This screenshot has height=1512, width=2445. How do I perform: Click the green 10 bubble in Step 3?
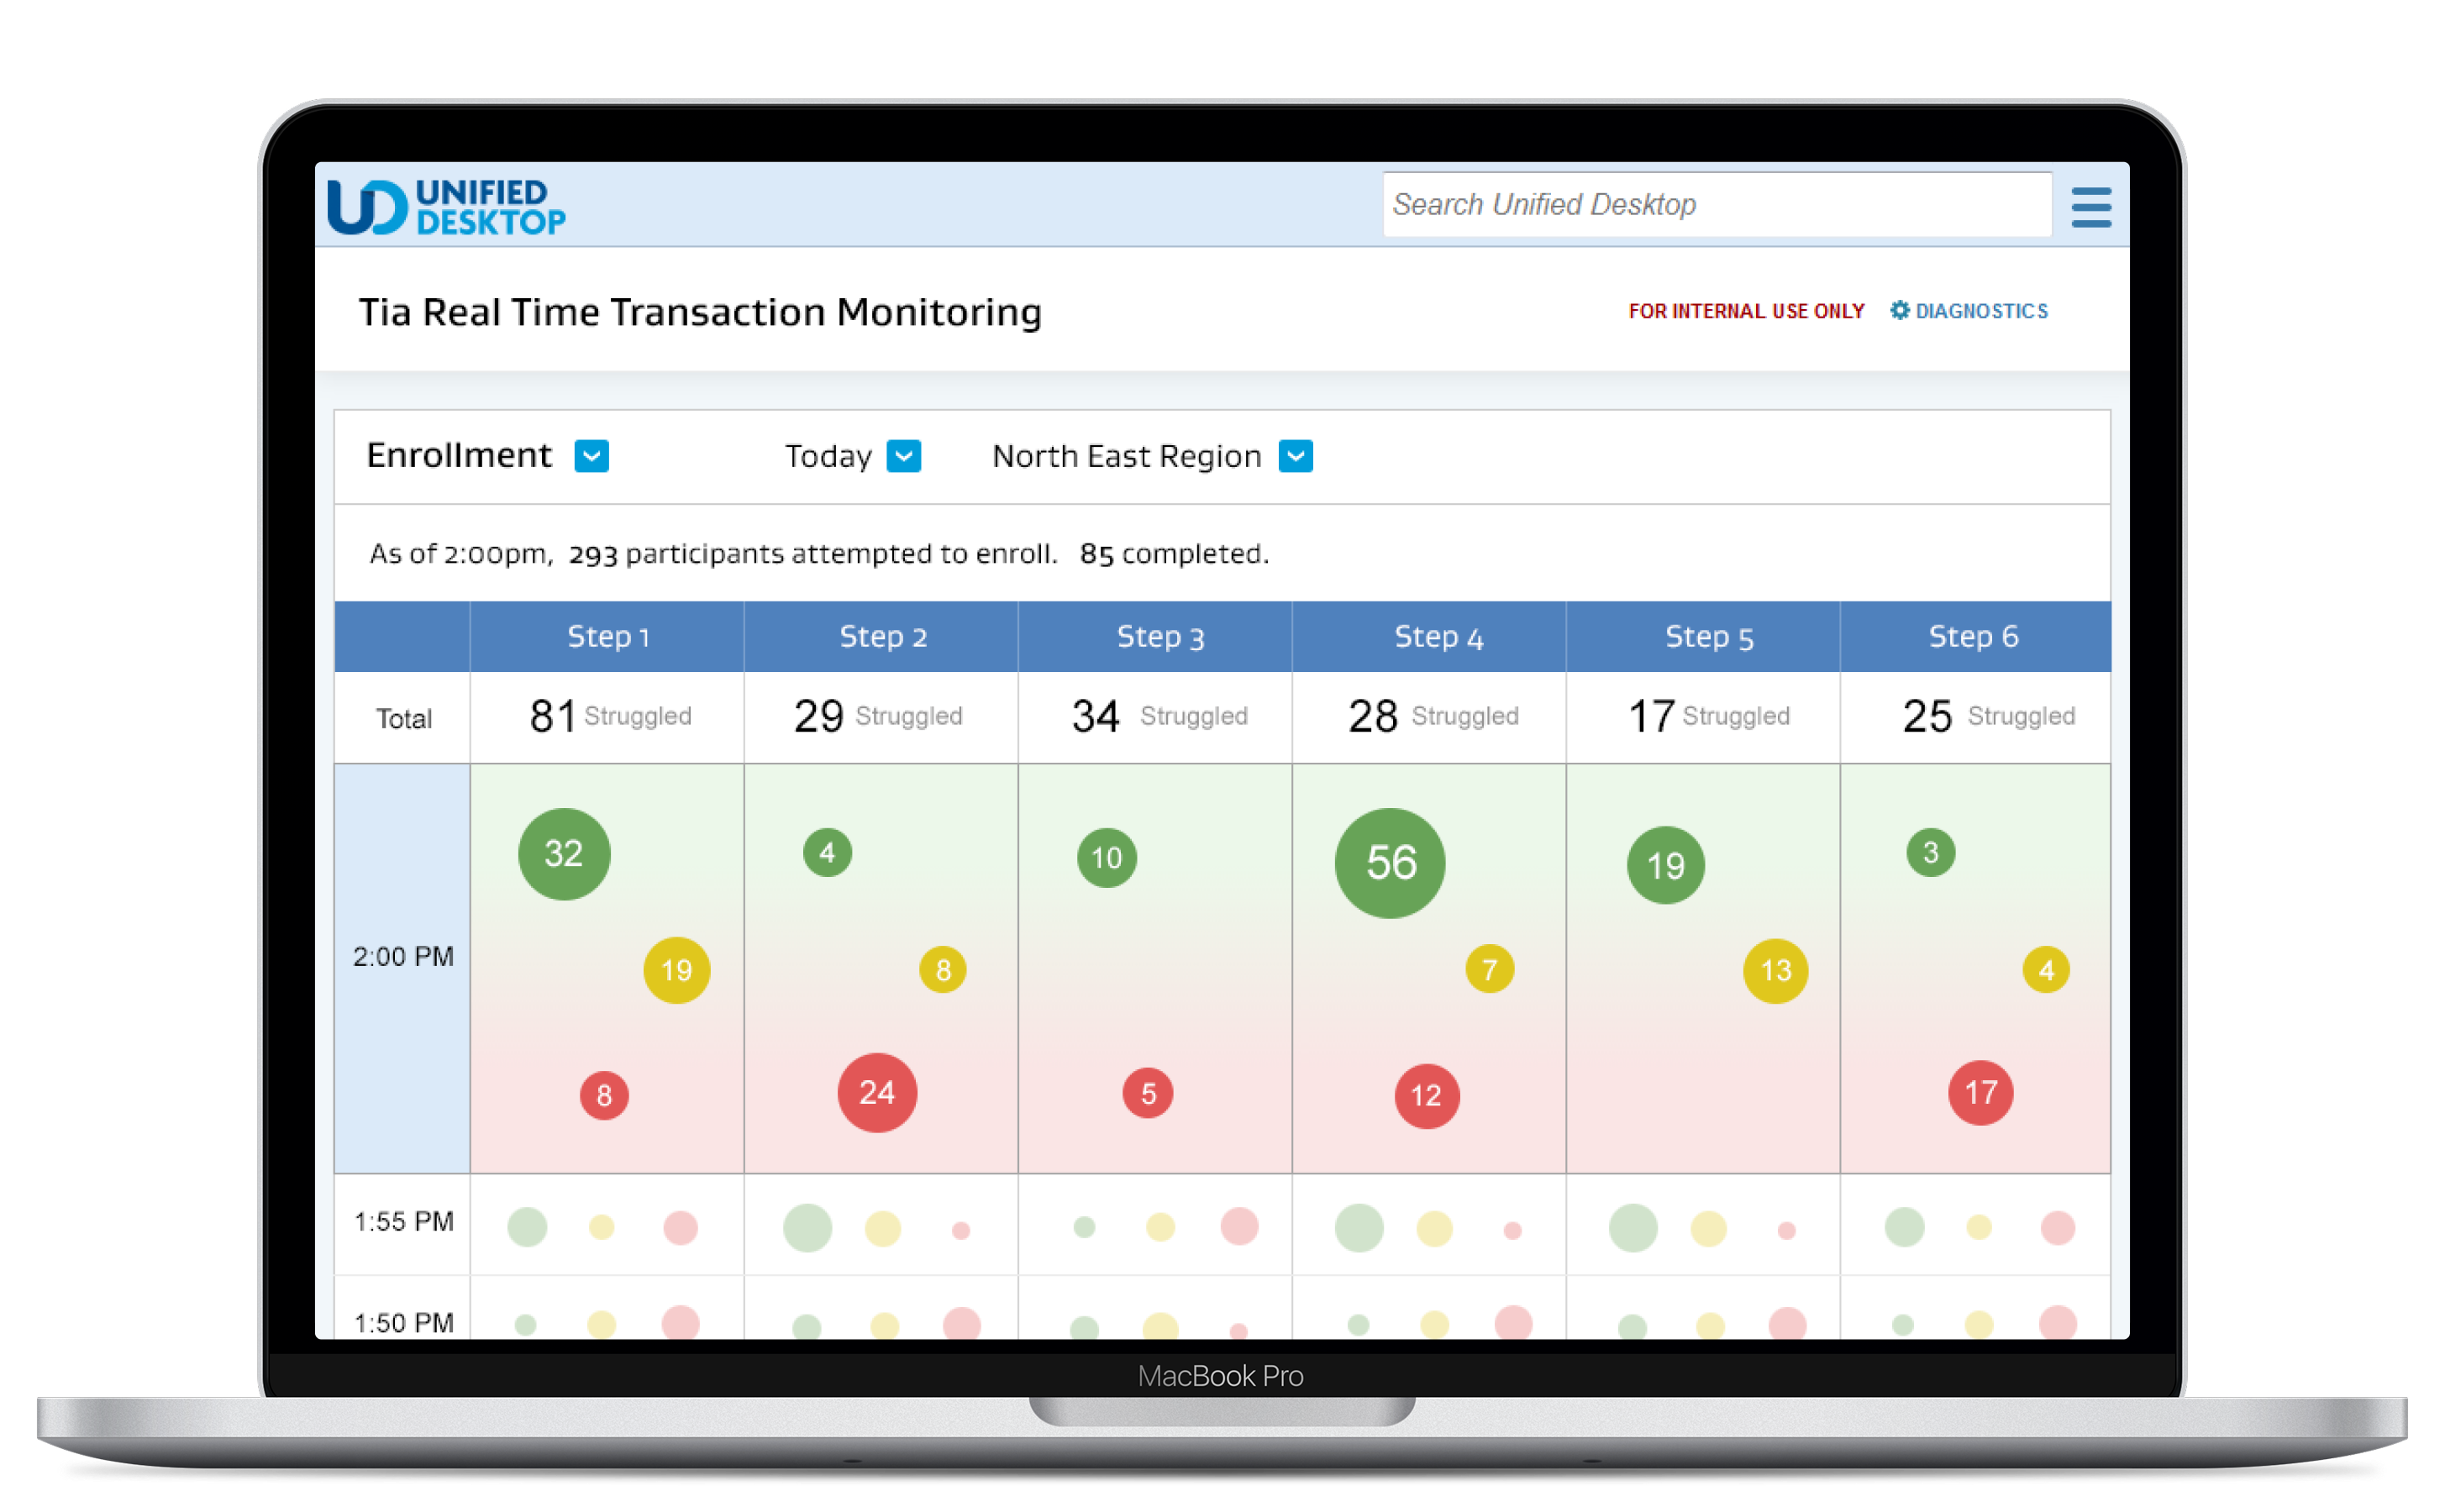[x=1106, y=857]
